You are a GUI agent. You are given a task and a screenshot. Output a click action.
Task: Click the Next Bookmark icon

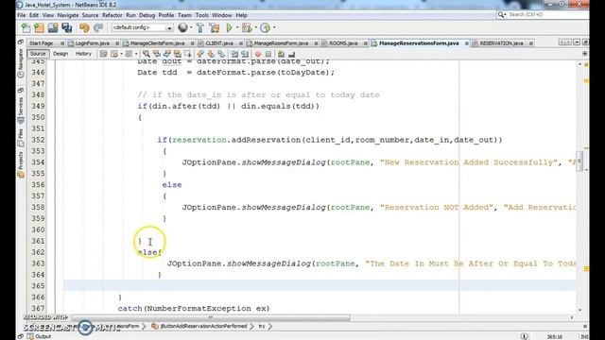[x=211, y=54]
